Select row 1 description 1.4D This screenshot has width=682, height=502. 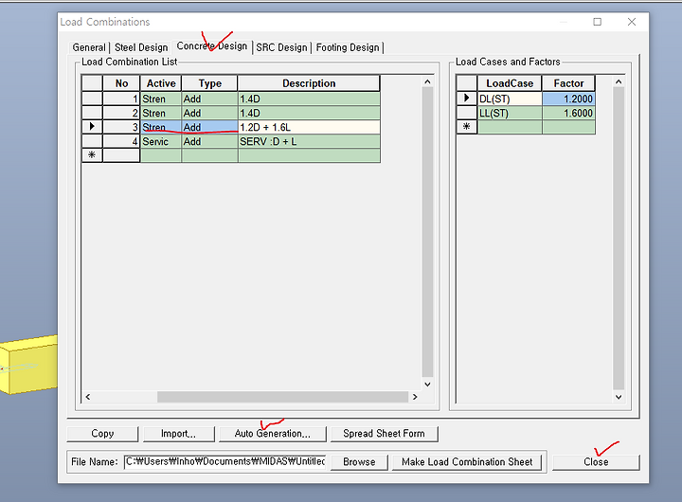point(309,99)
